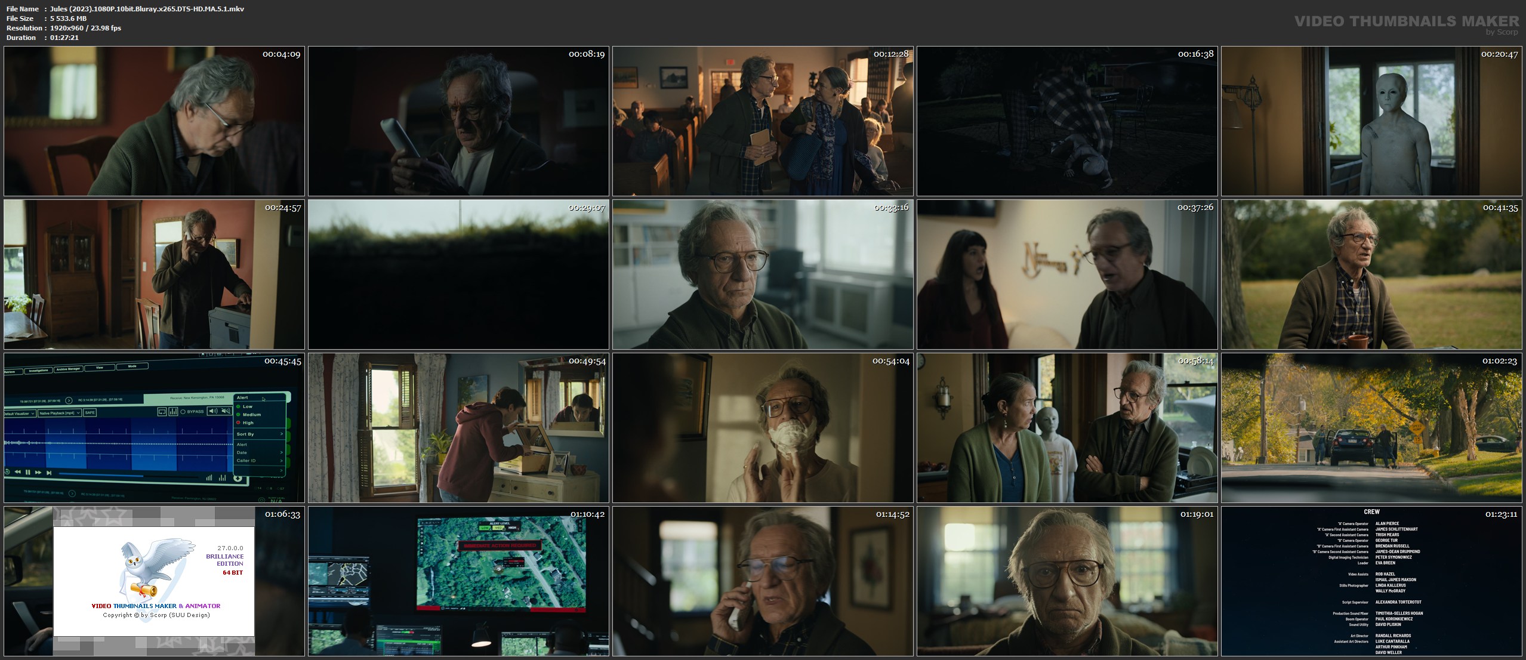Click the skip-to-end icon
Image resolution: width=1526 pixels, height=660 pixels.
(49, 473)
